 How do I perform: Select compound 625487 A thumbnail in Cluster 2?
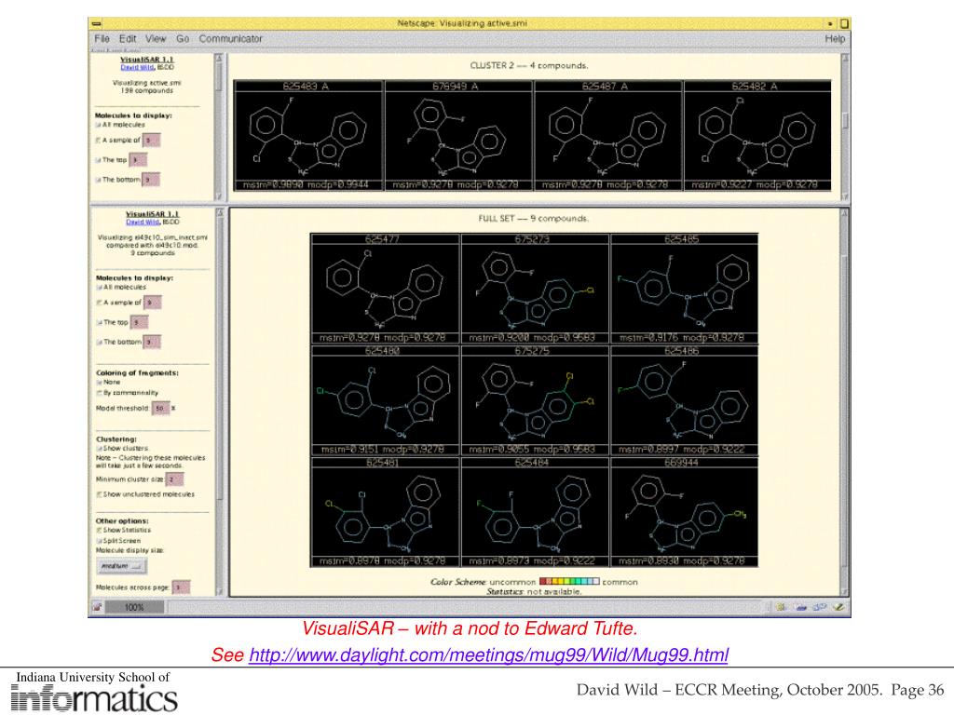pyautogui.click(x=607, y=136)
